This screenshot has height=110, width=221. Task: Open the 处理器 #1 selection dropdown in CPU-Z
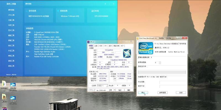coord(102,86)
